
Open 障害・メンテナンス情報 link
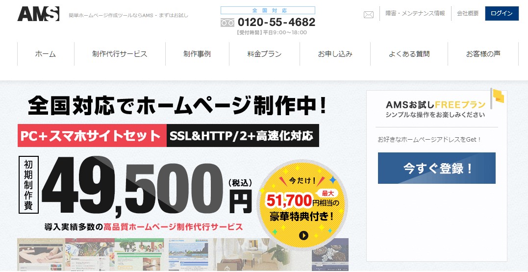(x=415, y=13)
